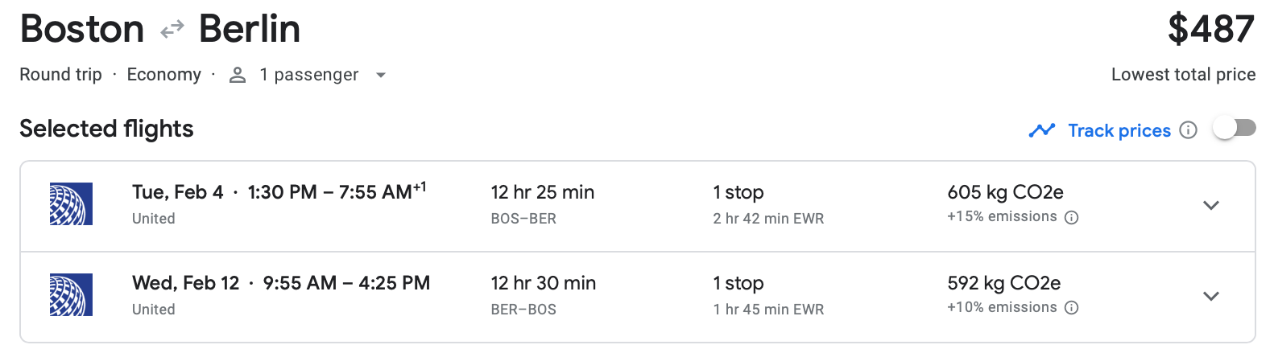Click the 605 kg CO2e emissions value

point(1005,192)
